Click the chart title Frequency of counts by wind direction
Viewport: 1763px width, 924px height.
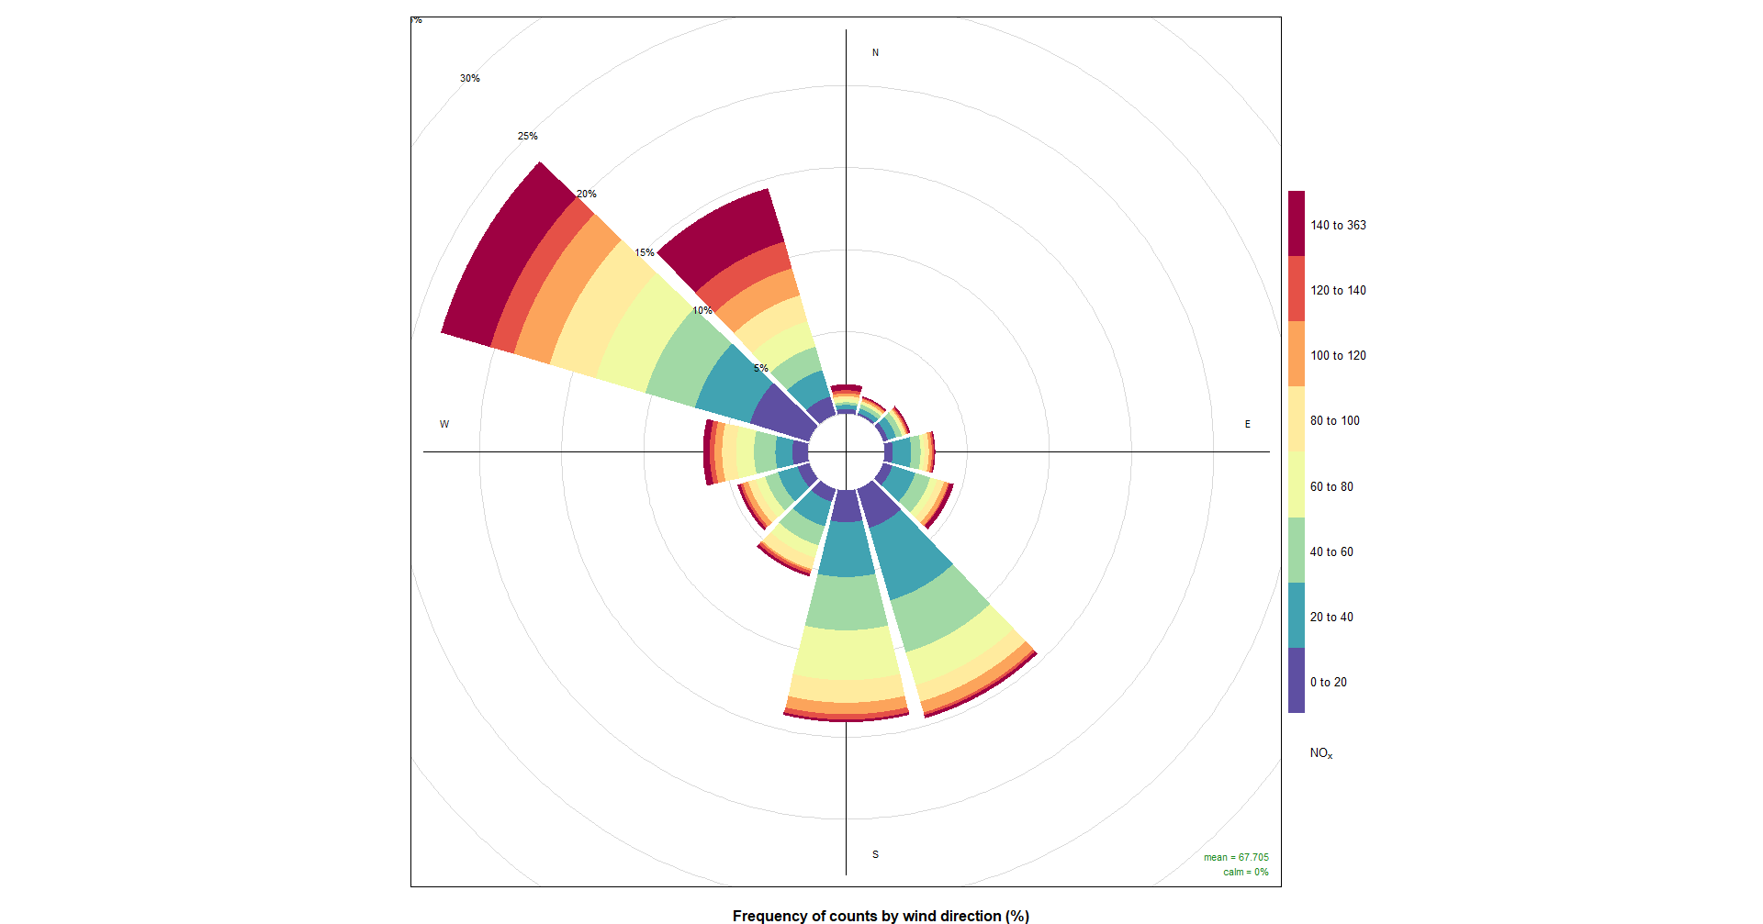tap(881, 916)
